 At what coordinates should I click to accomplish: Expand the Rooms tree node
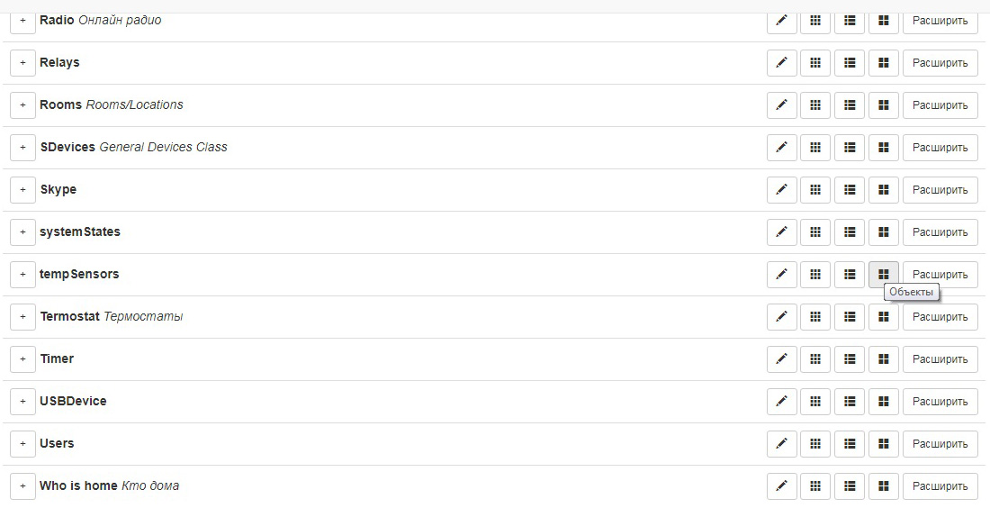pyautogui.click(x=22, y=105)
